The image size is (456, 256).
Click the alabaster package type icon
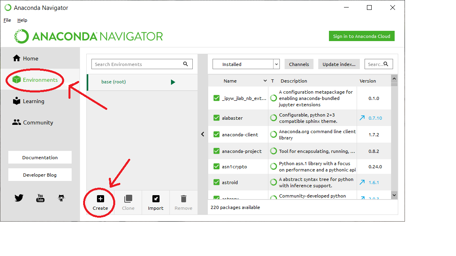tap(274, 118)
